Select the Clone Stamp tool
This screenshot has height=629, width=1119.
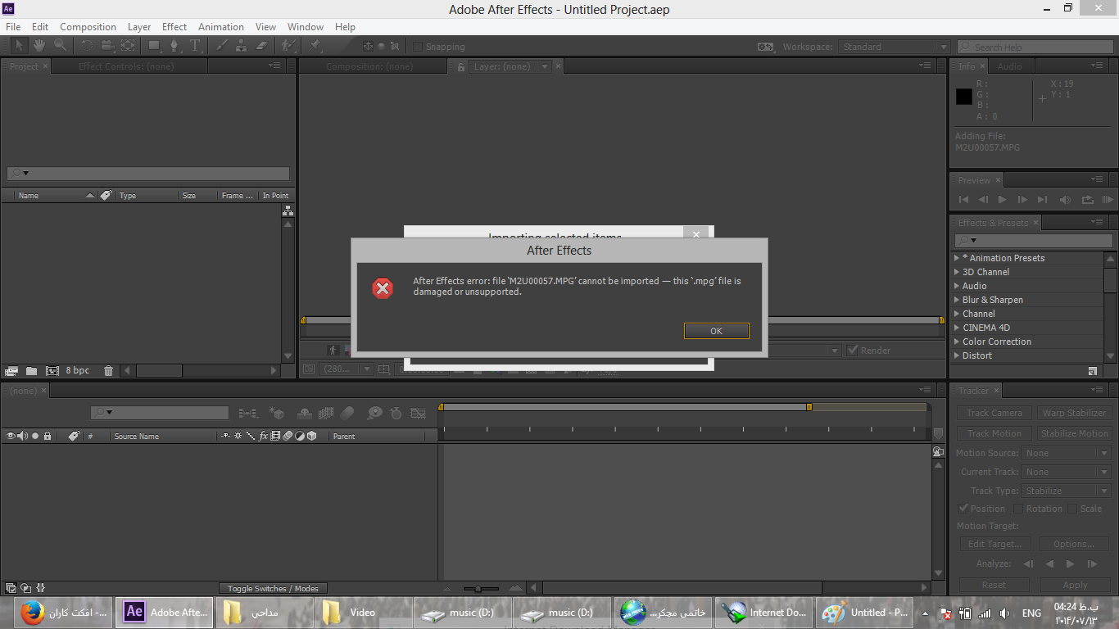[242, 46]
